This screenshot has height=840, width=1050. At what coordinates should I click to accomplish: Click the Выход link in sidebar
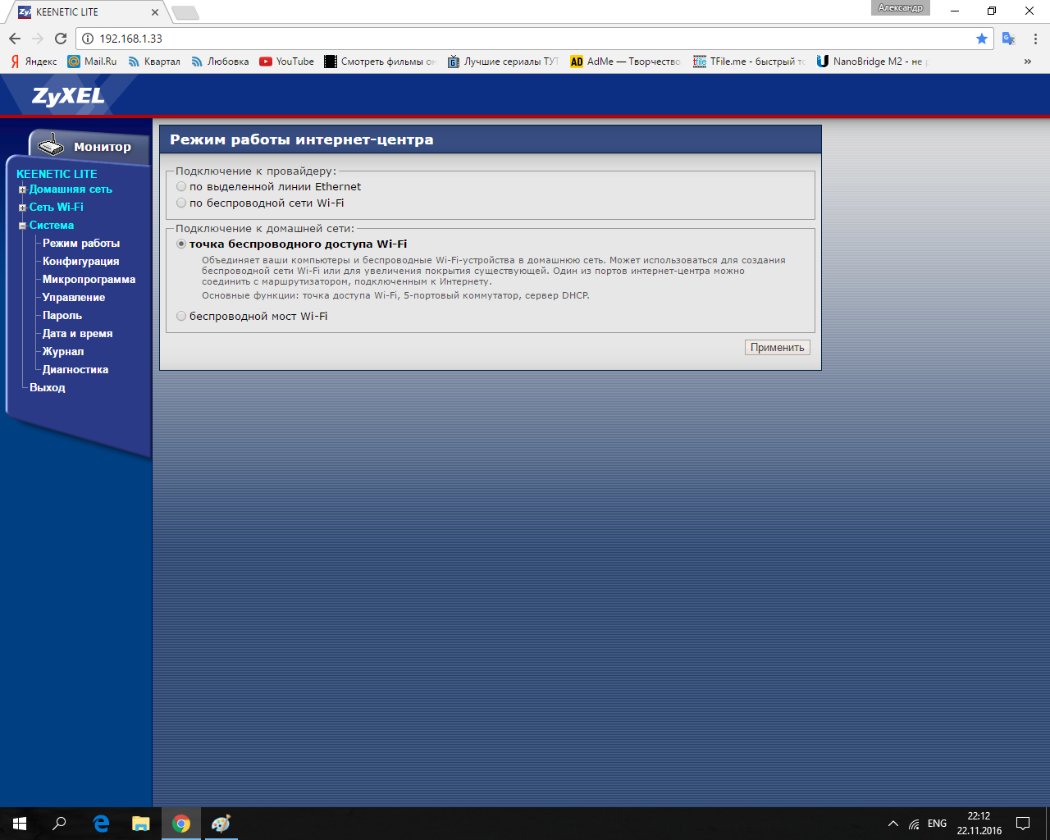pos(47,388)
